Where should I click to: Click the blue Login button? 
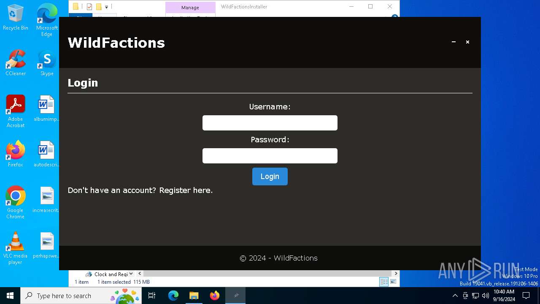tap(270, 176)
